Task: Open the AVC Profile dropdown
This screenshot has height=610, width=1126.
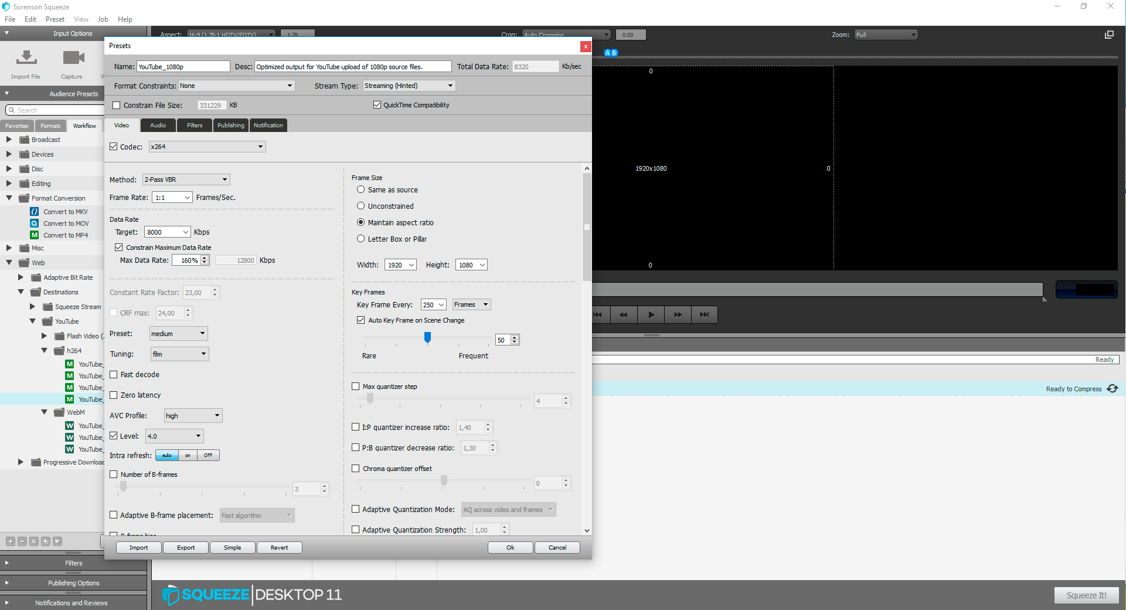Action: coord(193,416)
